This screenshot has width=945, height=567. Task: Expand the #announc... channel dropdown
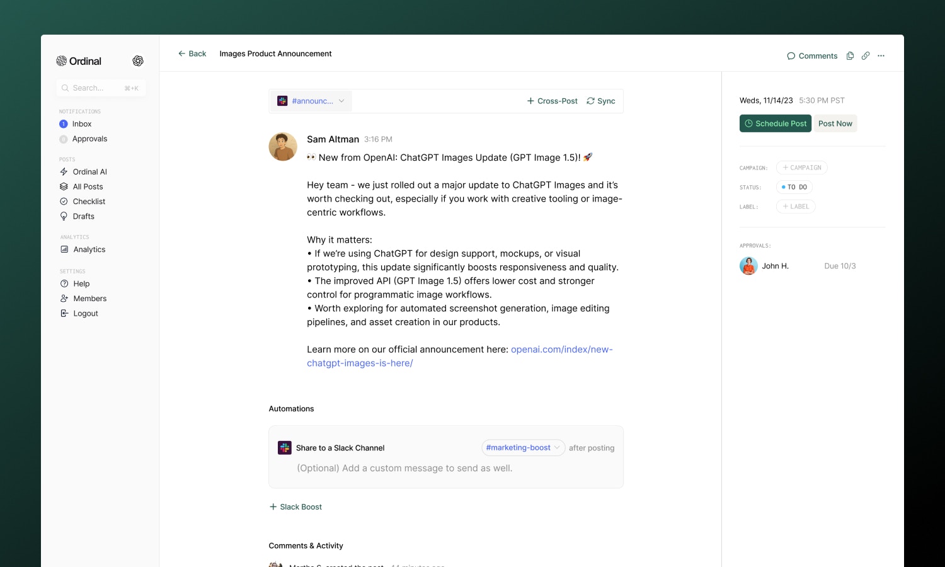[341, 101]
